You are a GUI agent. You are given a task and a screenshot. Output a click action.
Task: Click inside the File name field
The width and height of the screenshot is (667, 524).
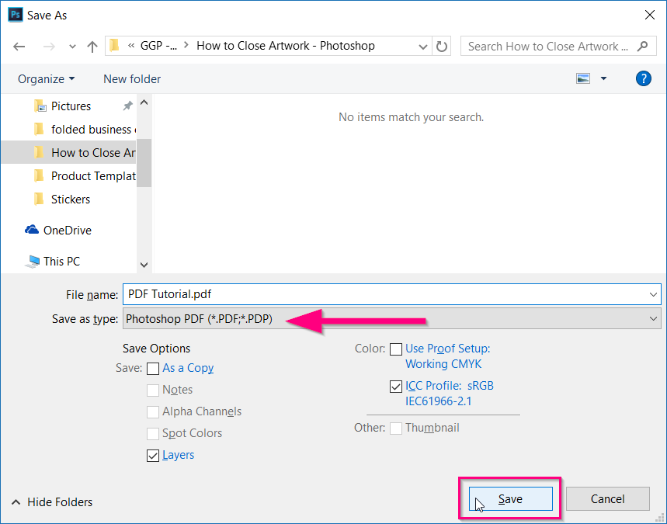tap(311, 294)
